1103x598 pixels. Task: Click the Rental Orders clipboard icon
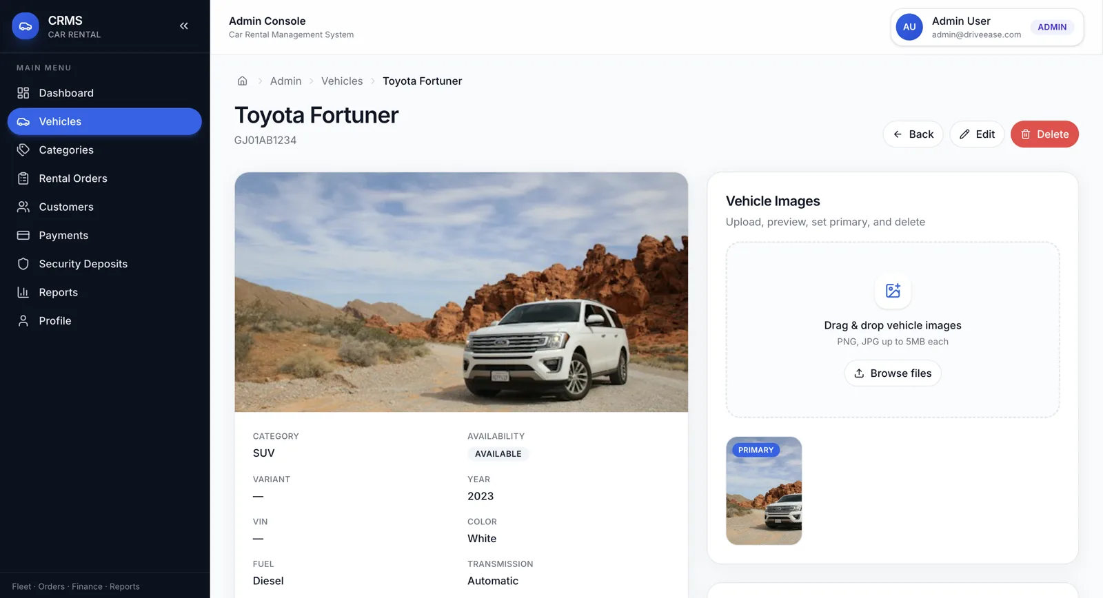tap(23, 178)
